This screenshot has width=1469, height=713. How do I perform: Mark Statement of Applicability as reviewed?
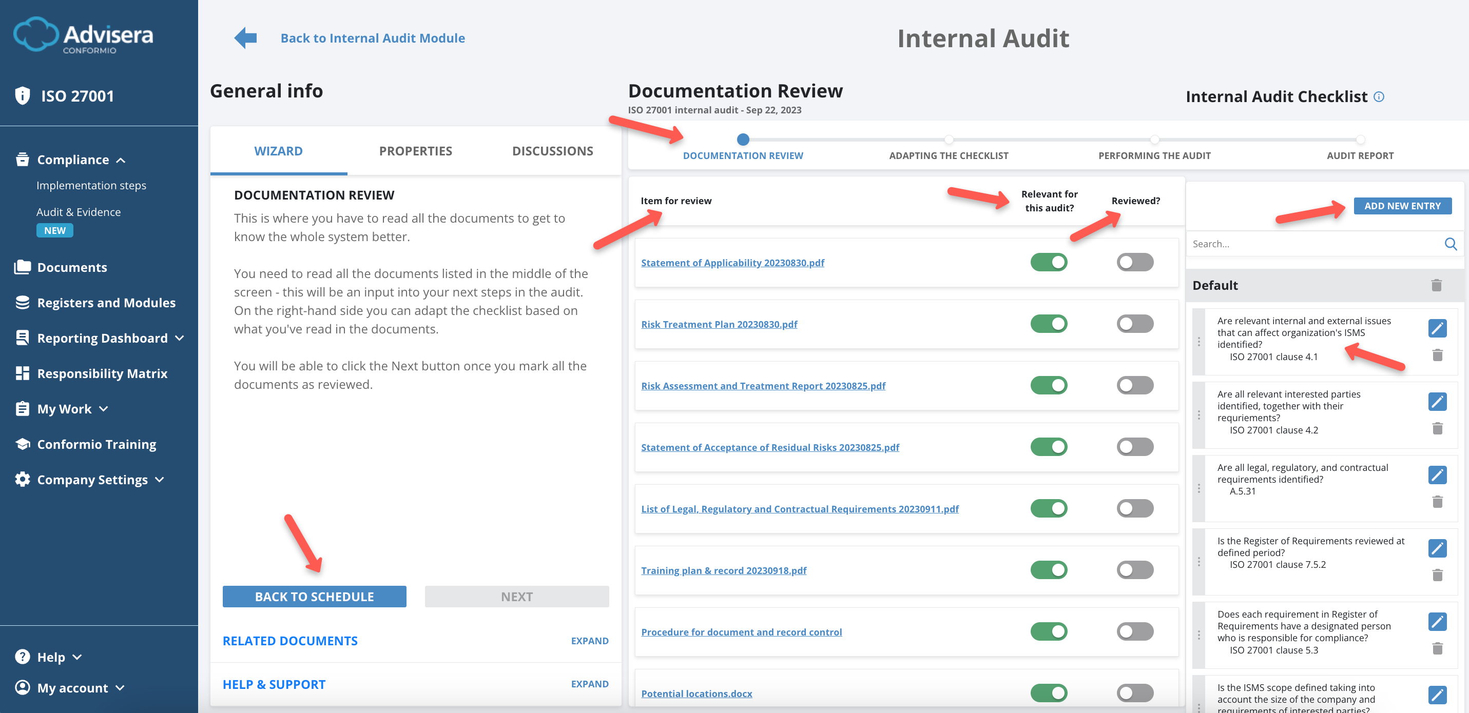[x=1134, y=262]
